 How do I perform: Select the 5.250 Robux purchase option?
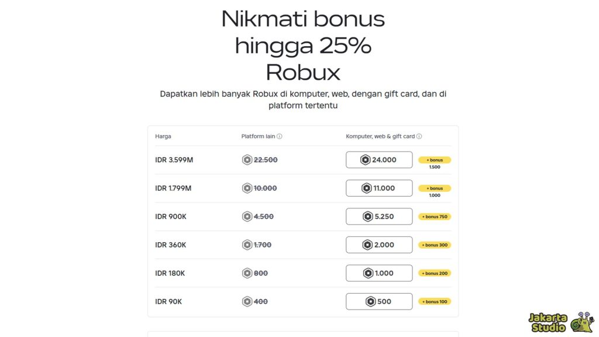coord(379,216)
